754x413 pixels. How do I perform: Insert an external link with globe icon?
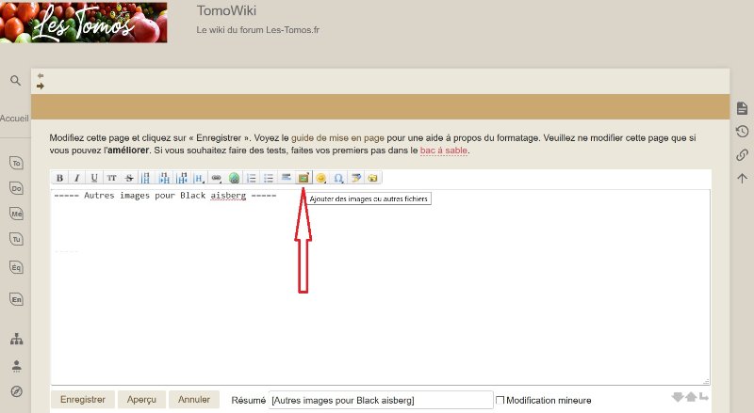[234, 178]
